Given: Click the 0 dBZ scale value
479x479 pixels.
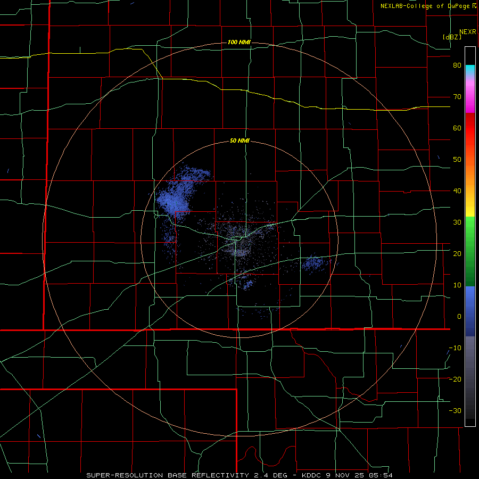Looking at the screenshot, I should click(459, 317).
